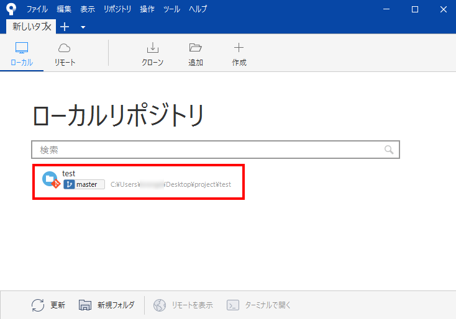Image resolution: width=456 pixels, height=319 pixels.
Task: Click the Sourcetree logo icon
Action: pyautogui.click(x=11, y=9)
